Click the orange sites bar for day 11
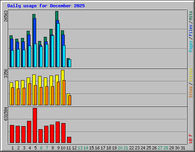195x152 pixels. tap(70, 100)
